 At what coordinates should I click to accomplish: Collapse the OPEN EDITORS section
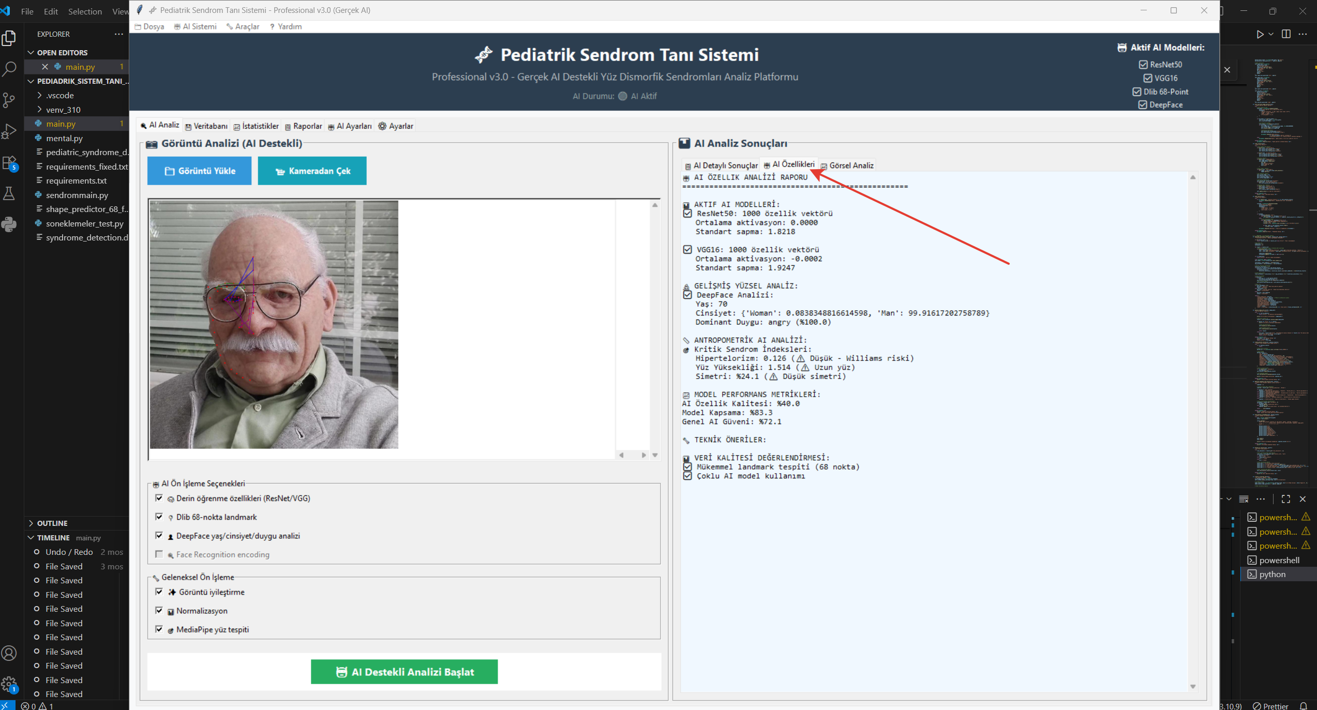tap(62, 52)
